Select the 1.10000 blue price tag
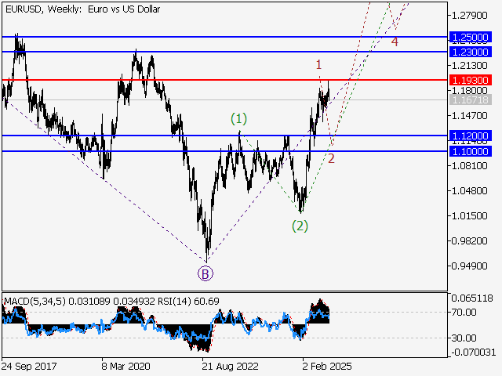Viewport: 502px width, 376px height. tap(471, 151)
